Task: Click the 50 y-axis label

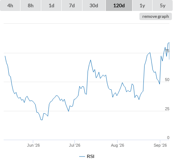Action: click(167, 80)
